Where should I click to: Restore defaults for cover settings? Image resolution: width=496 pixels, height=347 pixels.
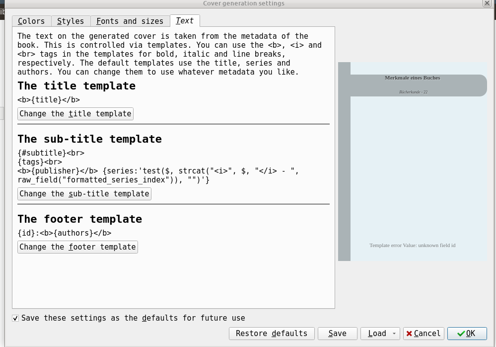pyautogui.click(x=272, y=334)
